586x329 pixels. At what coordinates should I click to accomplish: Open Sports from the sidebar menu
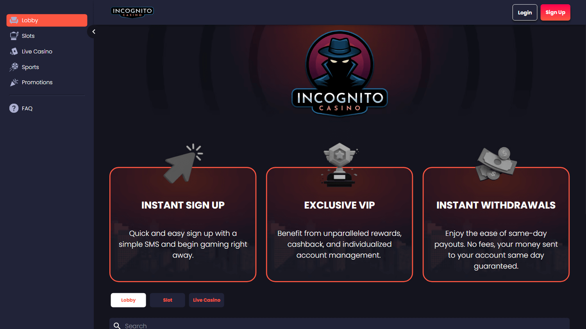point(30,67)
